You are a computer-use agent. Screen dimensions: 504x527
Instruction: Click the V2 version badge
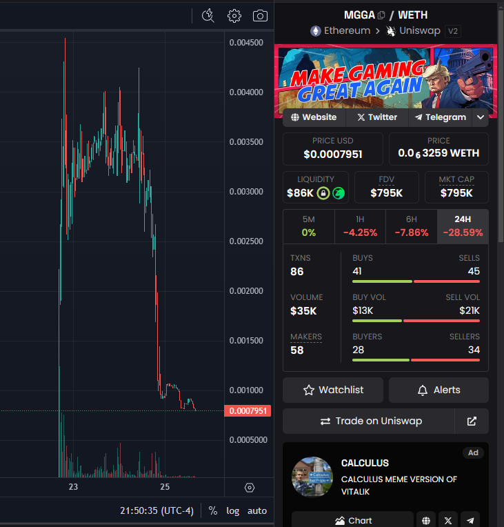point(453,31)
